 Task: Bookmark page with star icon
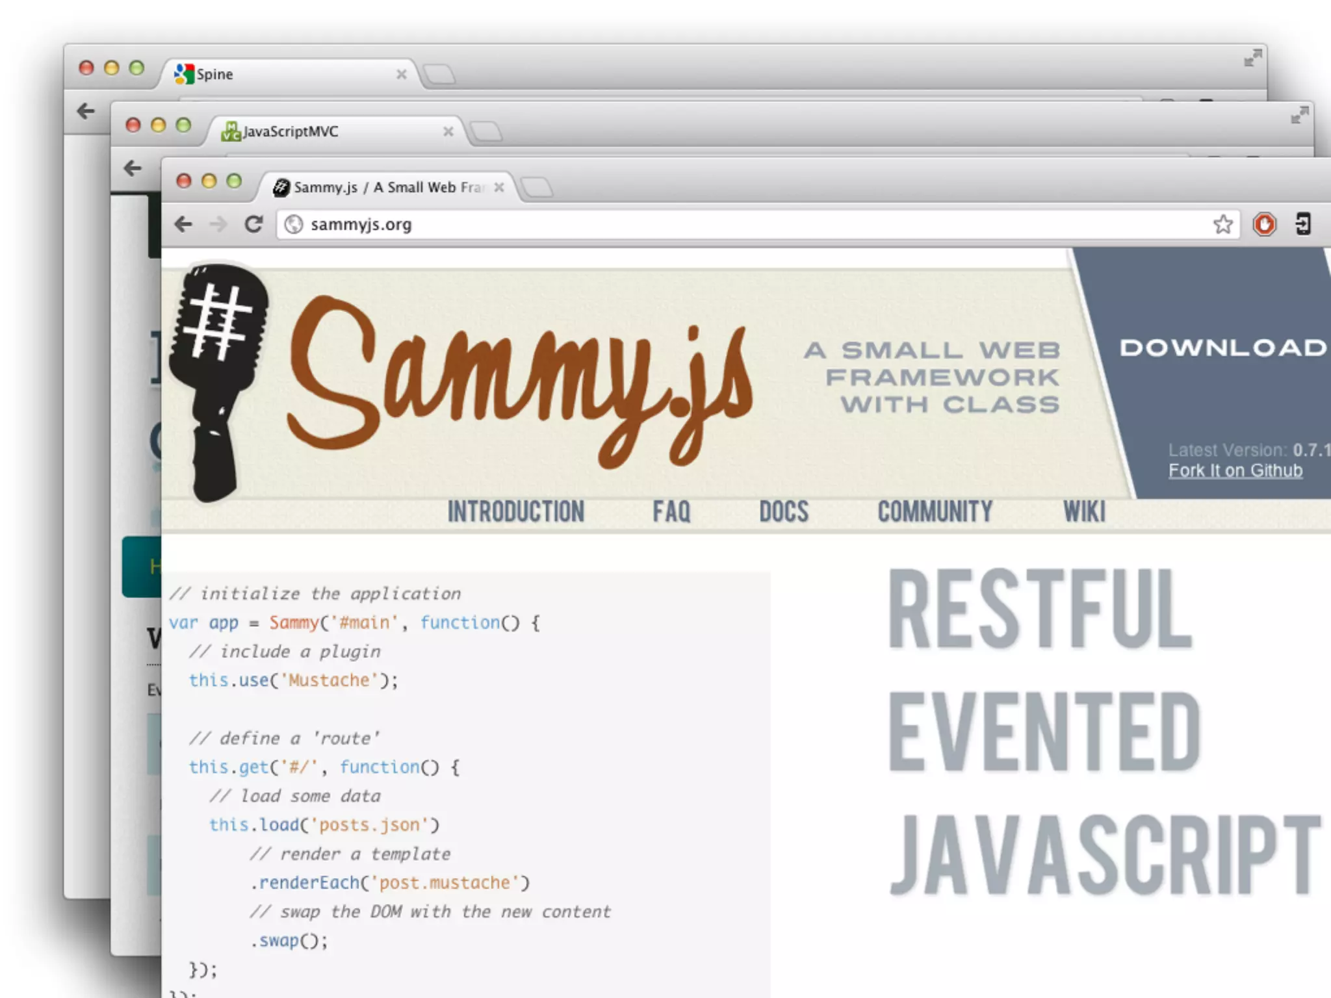(1222, 225)
